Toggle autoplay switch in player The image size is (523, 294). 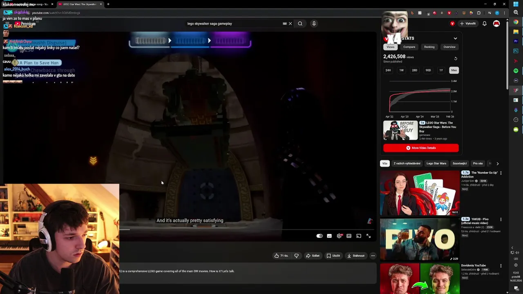320,236
